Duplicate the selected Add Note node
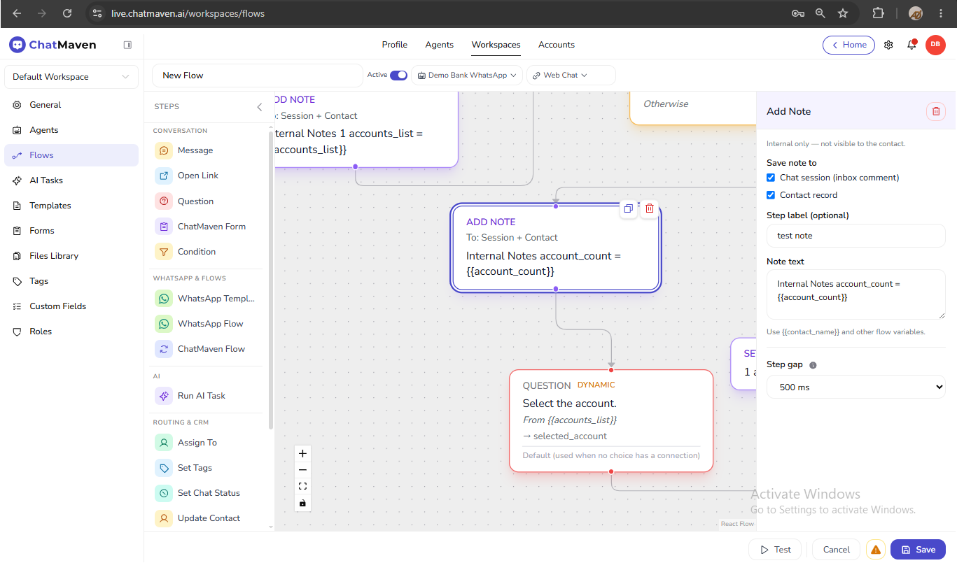 pos(629,208)
